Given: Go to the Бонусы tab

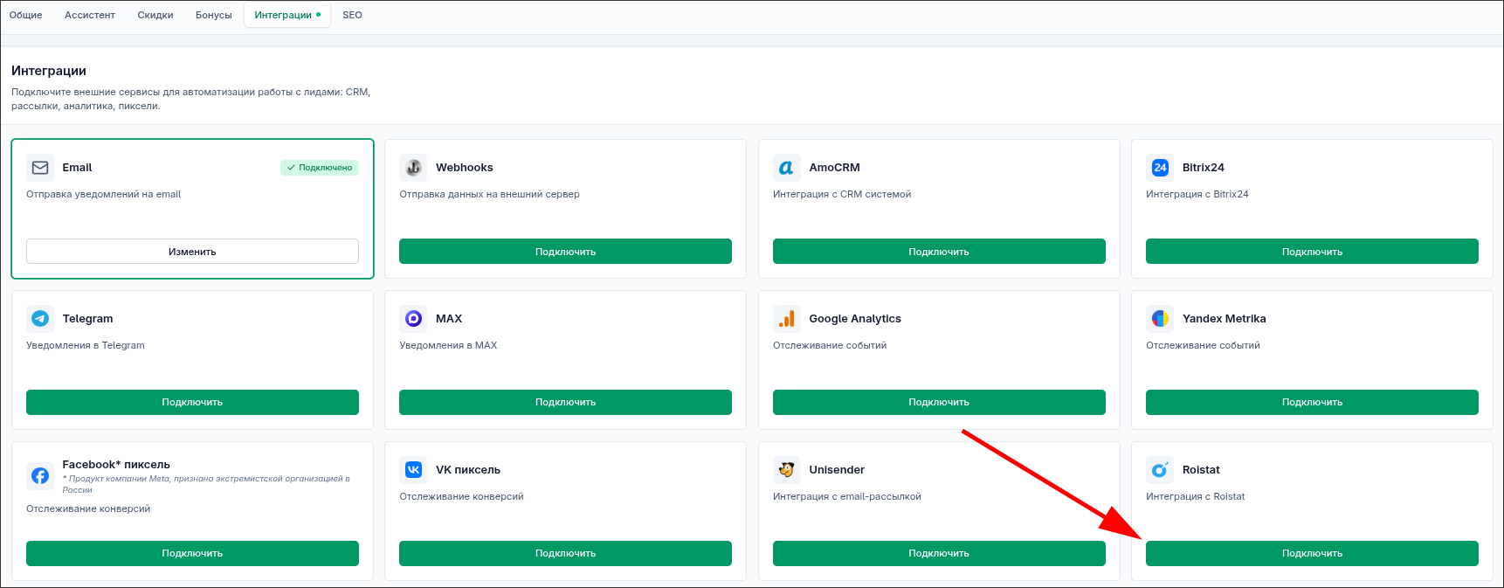Looking at the screenshot, I should [214, 15].
